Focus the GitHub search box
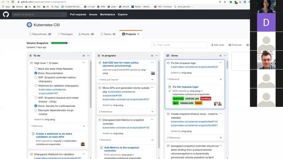Screen dimensions: 283x159 click(39, 15)
